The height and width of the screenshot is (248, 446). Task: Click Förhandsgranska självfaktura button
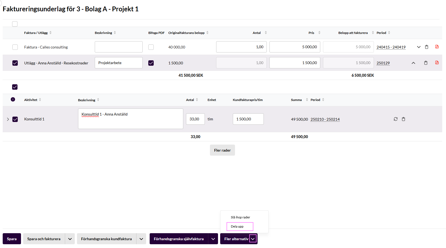tap(179, 239)
